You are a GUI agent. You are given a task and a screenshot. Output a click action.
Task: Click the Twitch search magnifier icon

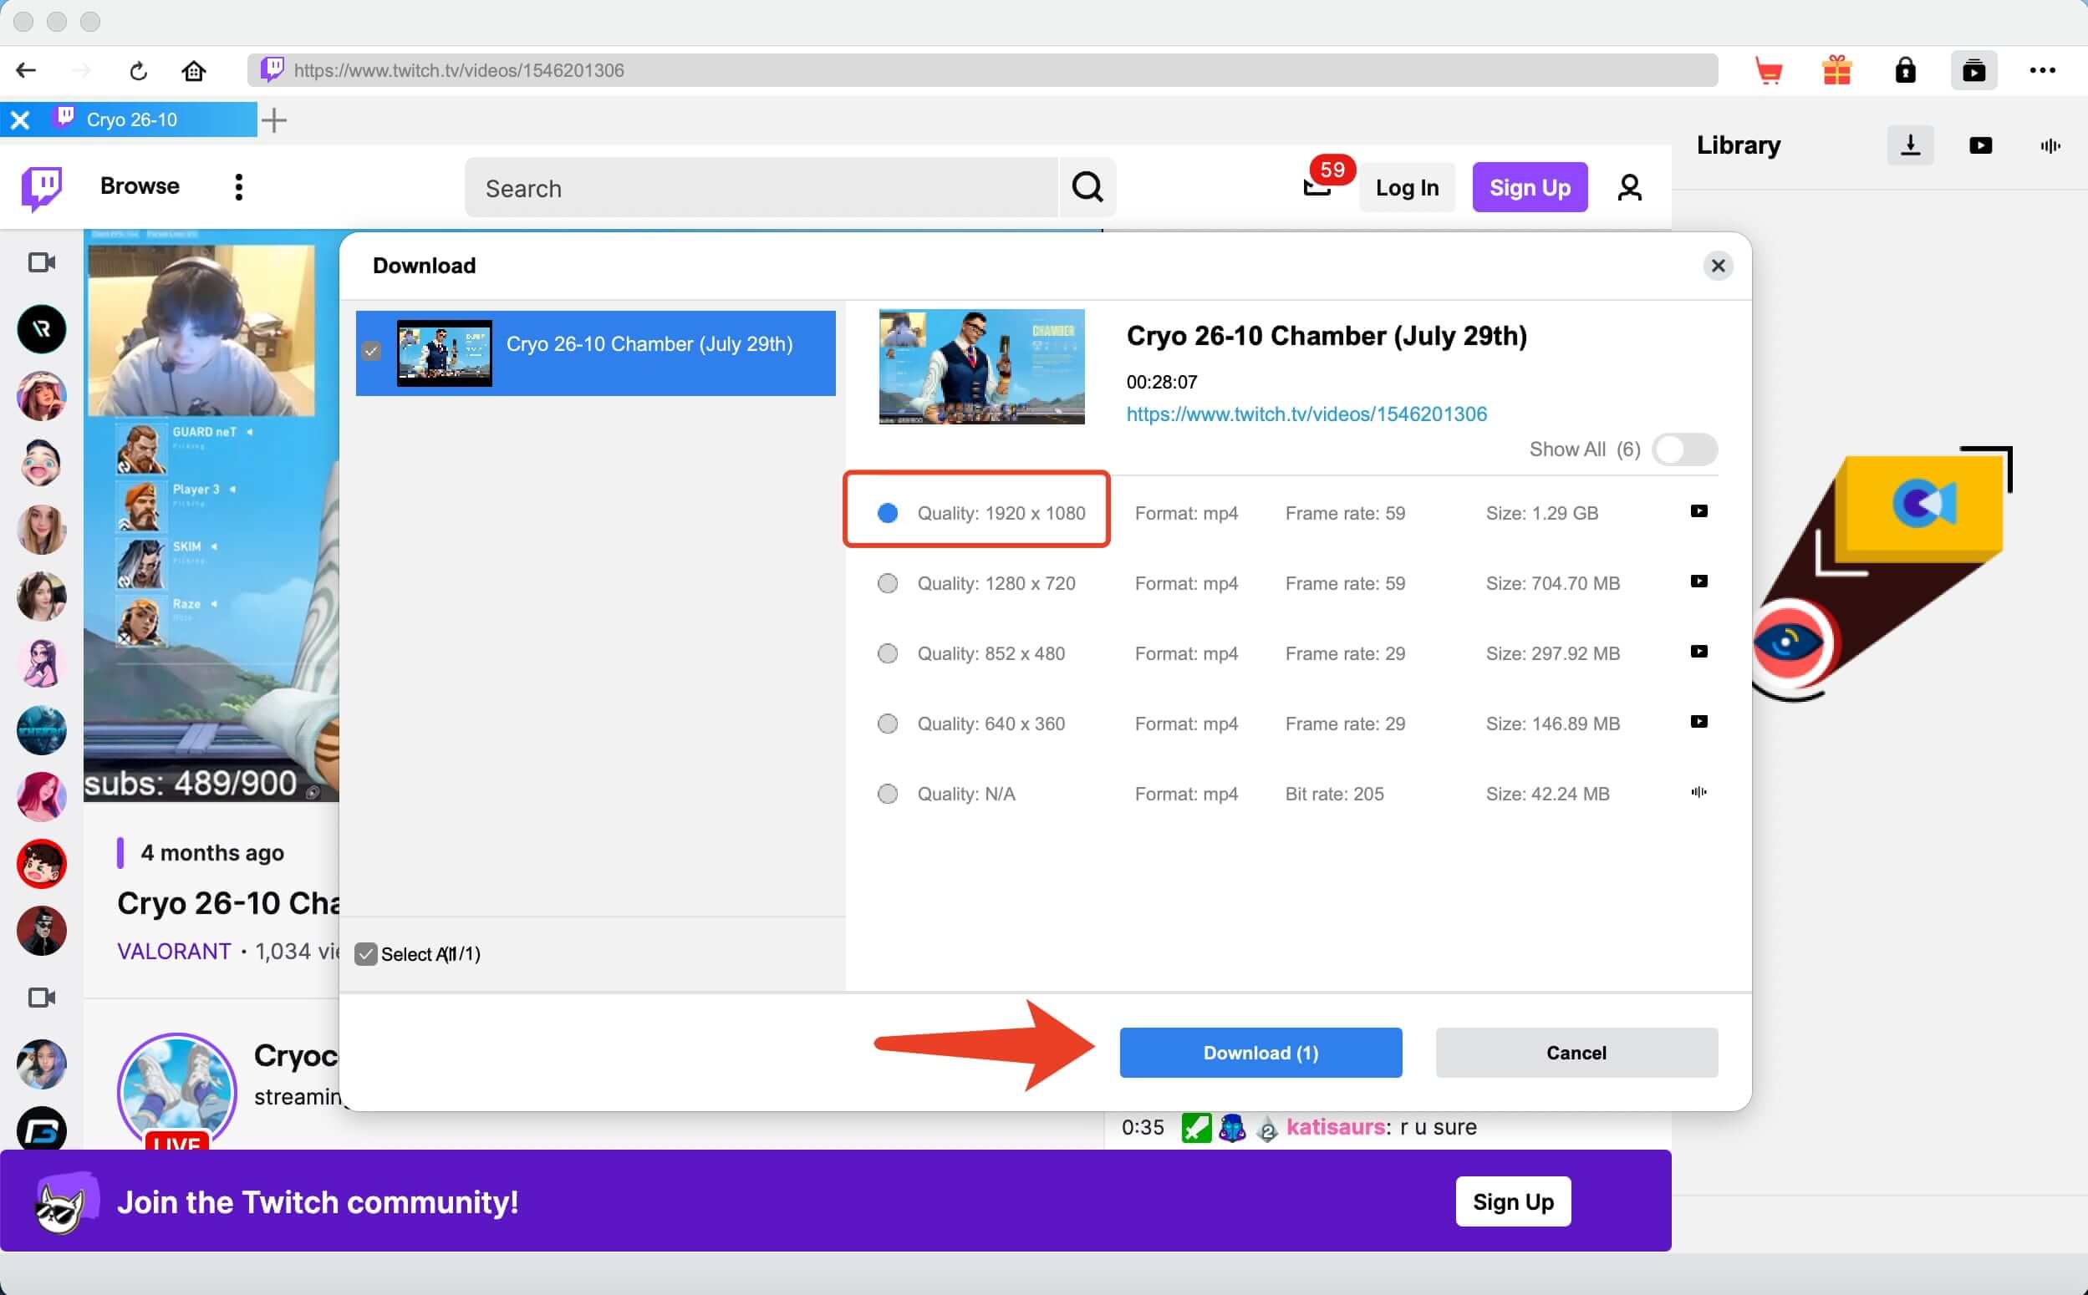pos(1087,186)
